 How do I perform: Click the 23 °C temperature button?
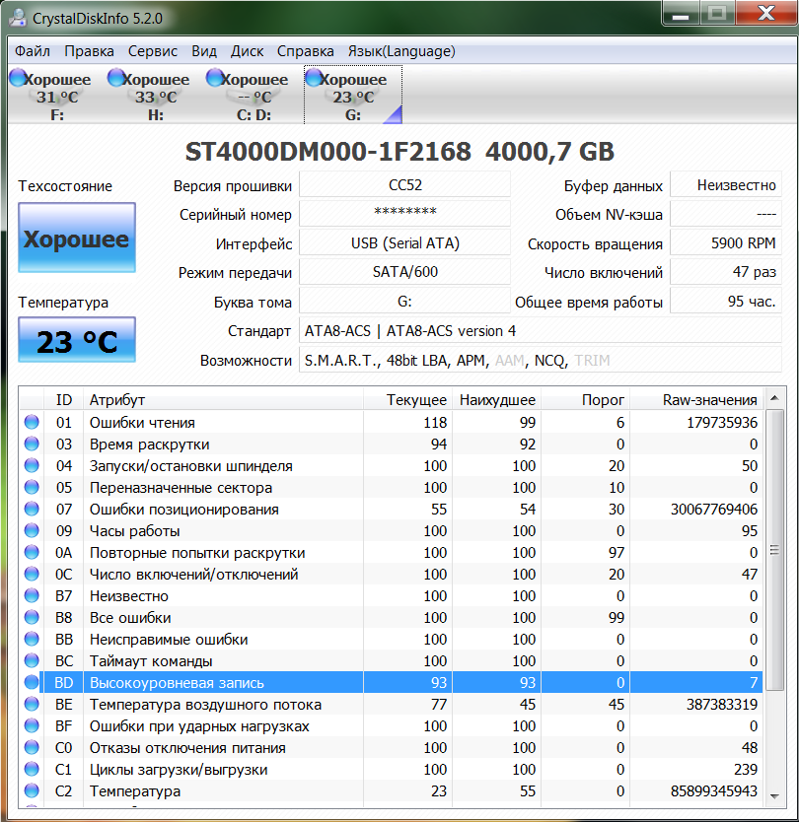click(77, 340)
